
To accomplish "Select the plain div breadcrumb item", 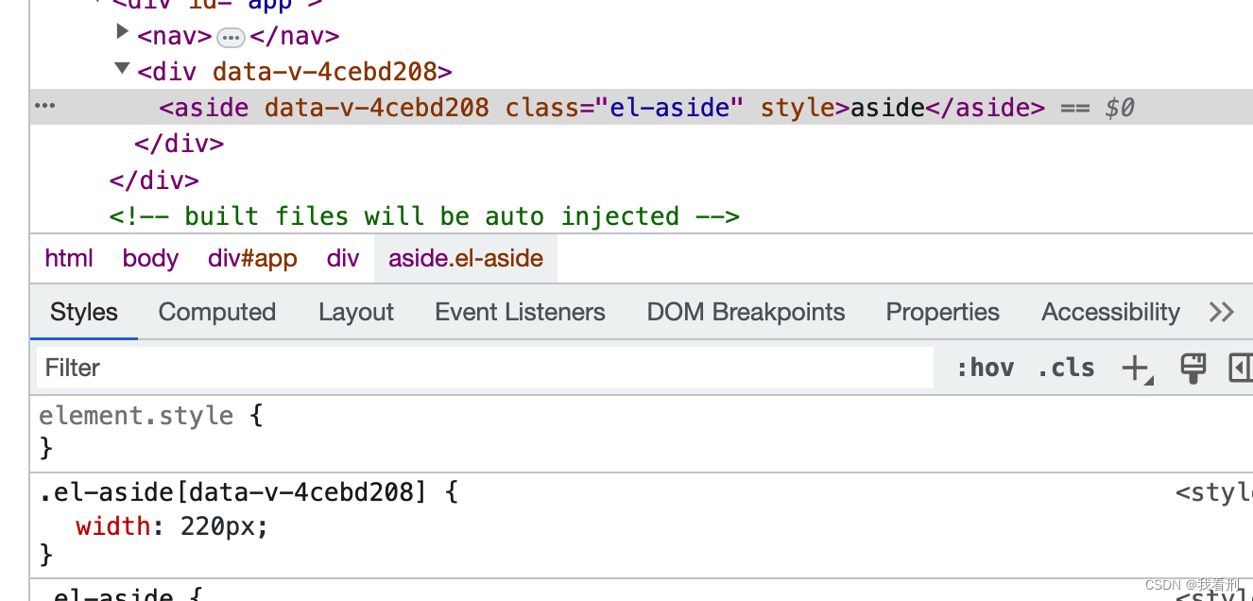I will (x=343, y=259).
